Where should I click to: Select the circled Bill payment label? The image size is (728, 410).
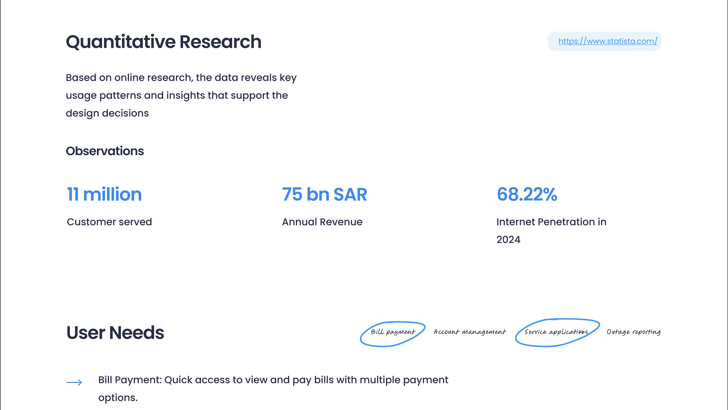393,332
